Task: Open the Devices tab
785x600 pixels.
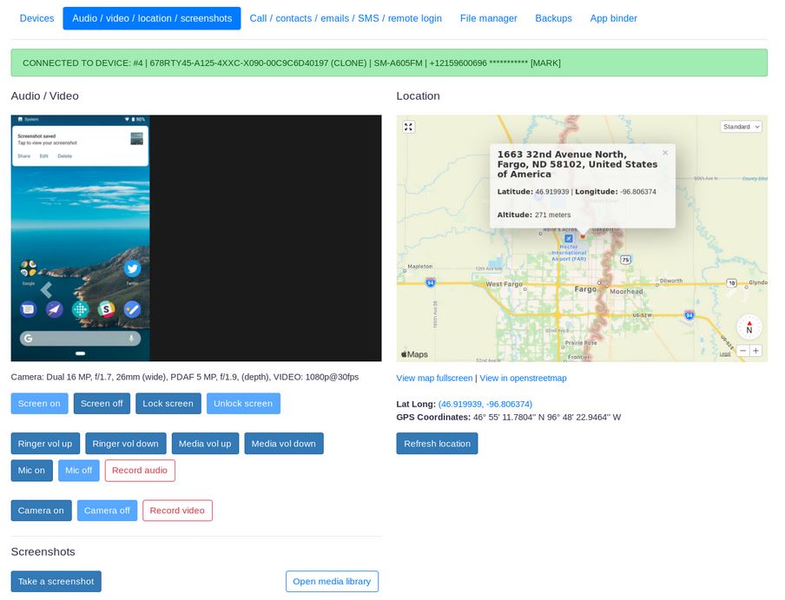Action: pyautogui.click(x=36, y=18)
